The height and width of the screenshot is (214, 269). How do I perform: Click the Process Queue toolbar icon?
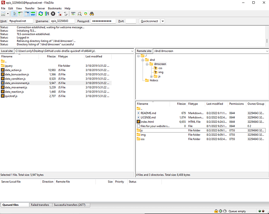coord(46,14)
